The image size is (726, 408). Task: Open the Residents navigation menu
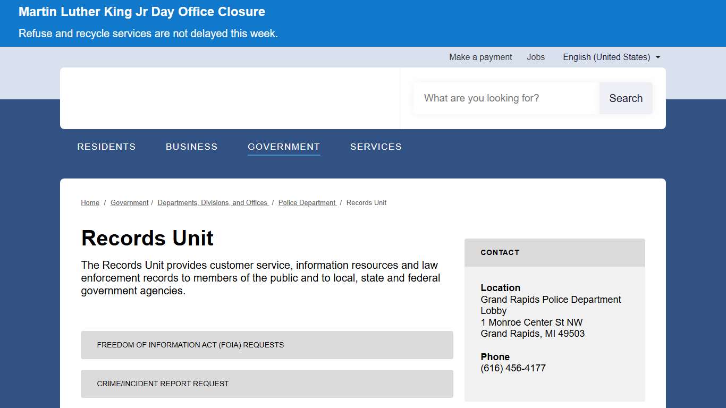point(106,147)
